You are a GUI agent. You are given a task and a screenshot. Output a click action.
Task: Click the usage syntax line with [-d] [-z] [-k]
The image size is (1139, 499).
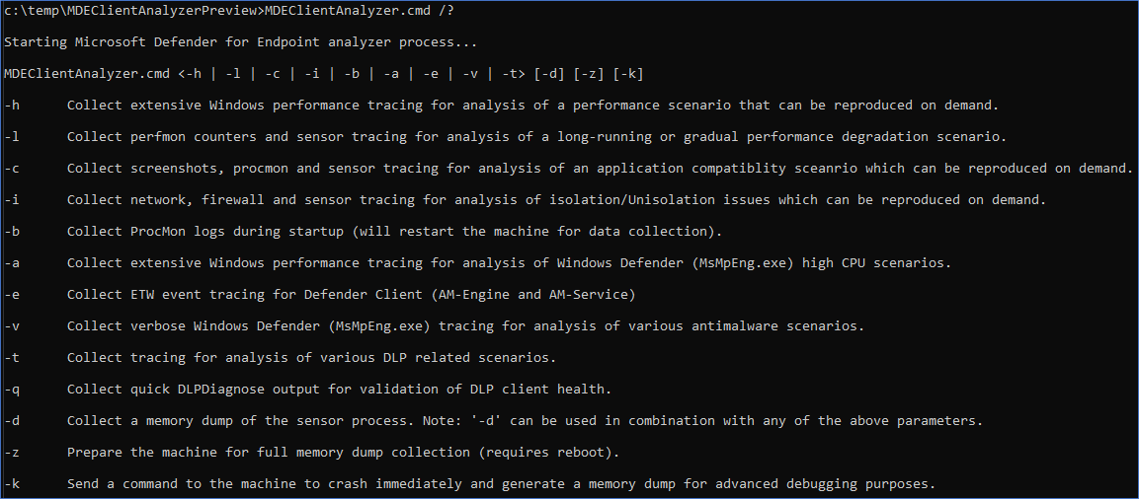tap(324, 74)
